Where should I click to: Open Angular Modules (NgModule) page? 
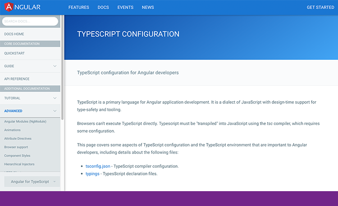point(25,121)
